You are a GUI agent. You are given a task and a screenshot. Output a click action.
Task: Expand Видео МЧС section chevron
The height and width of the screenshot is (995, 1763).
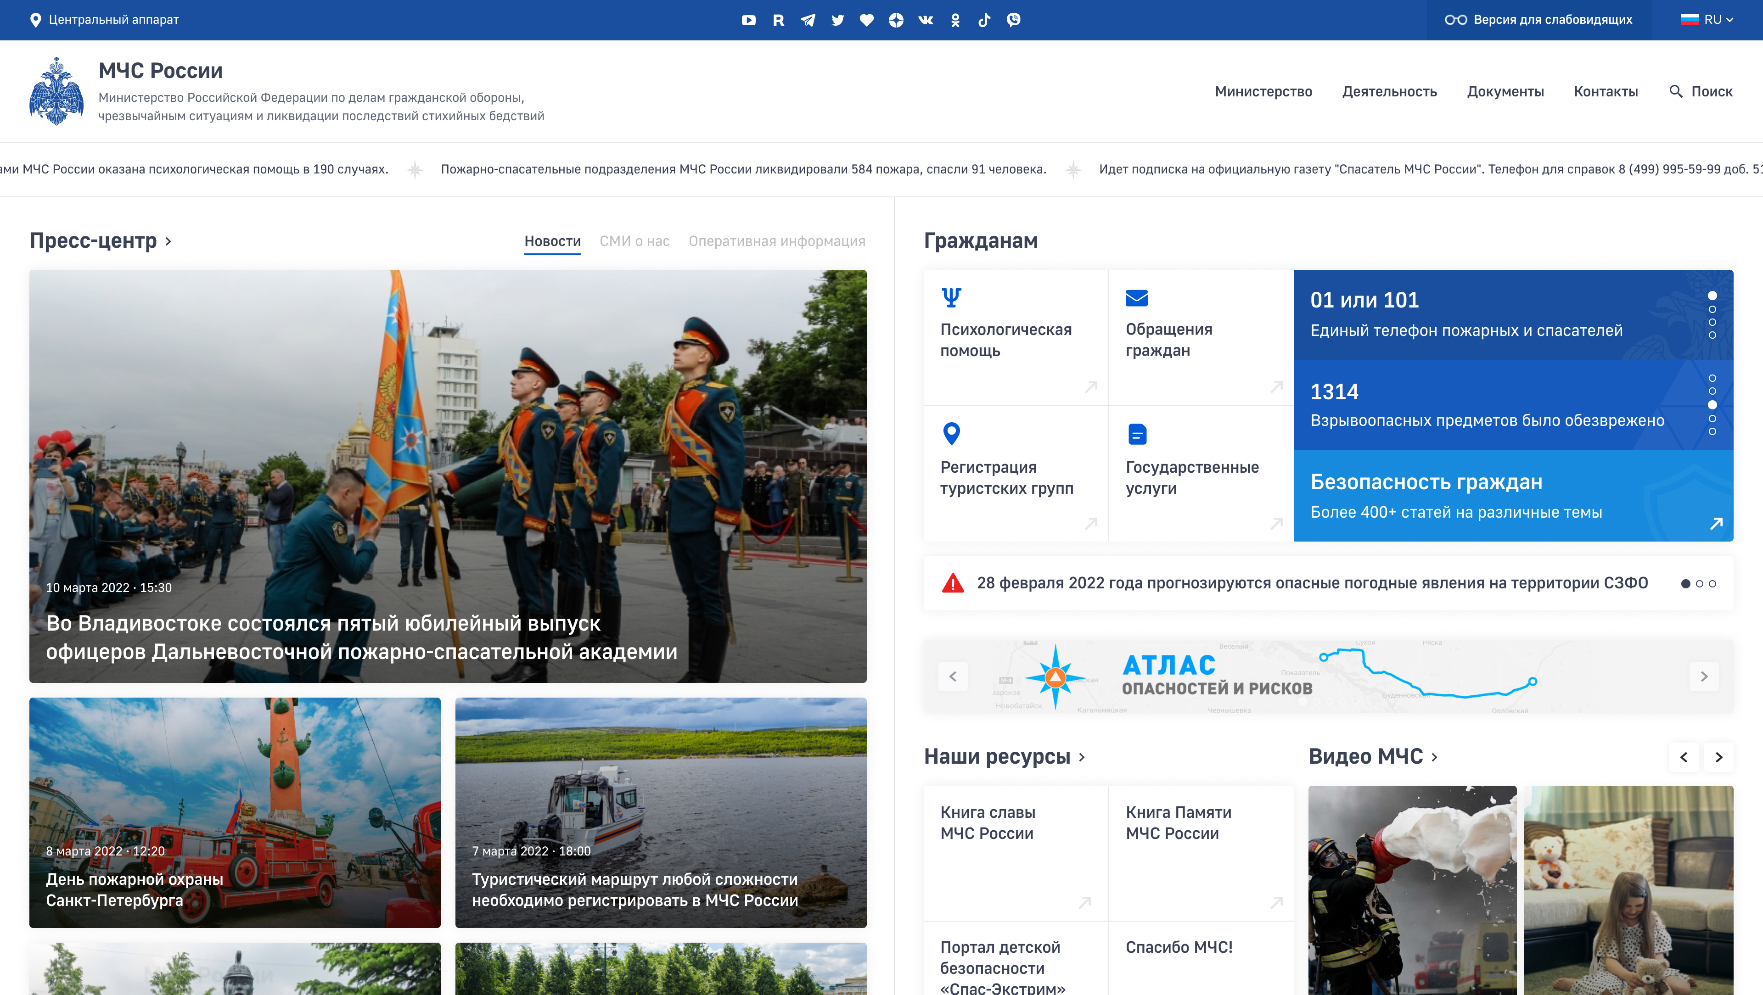1434,757
